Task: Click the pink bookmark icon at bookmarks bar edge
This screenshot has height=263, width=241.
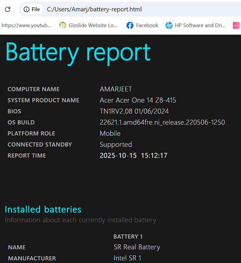Action: coord(236,25)
